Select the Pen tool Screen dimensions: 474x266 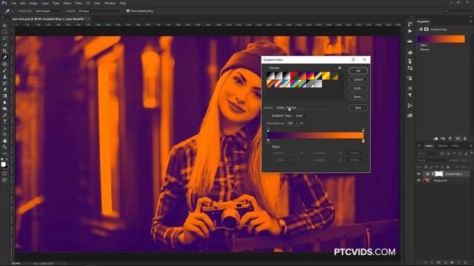click(4, 115)
